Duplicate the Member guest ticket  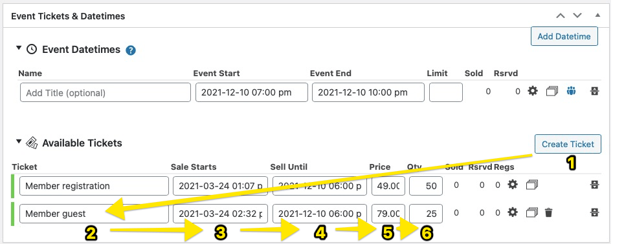pyautogui.click(x=531, y=212)
